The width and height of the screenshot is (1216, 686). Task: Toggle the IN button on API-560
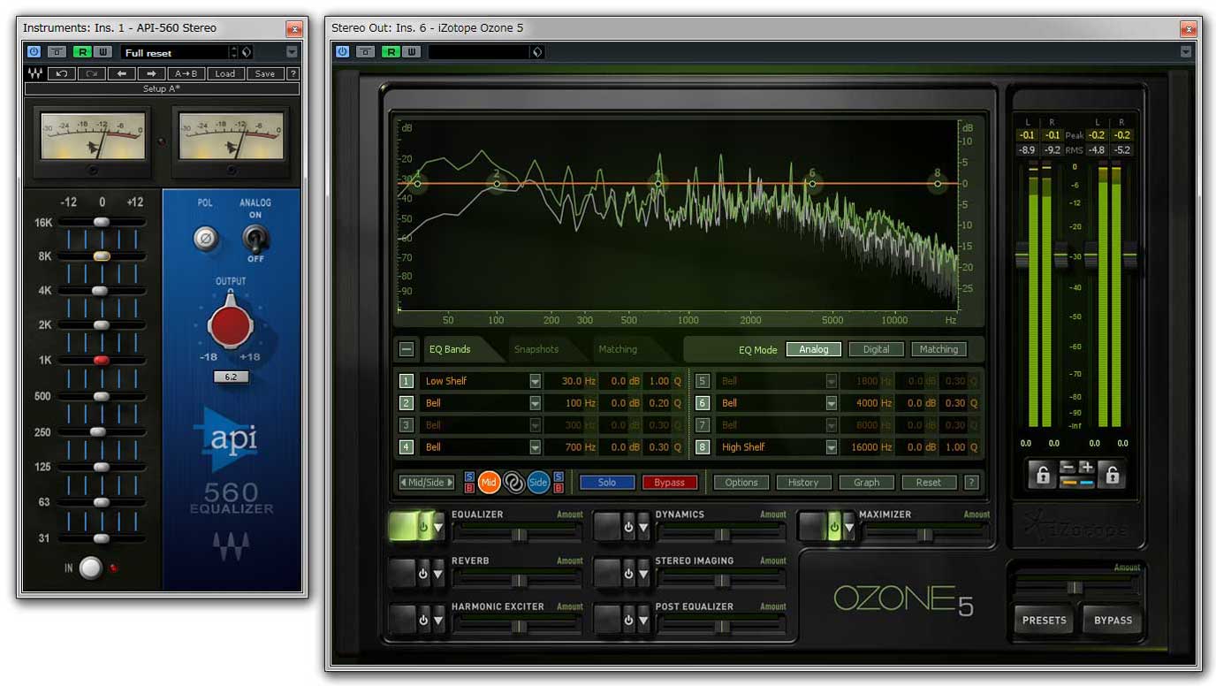91,568
